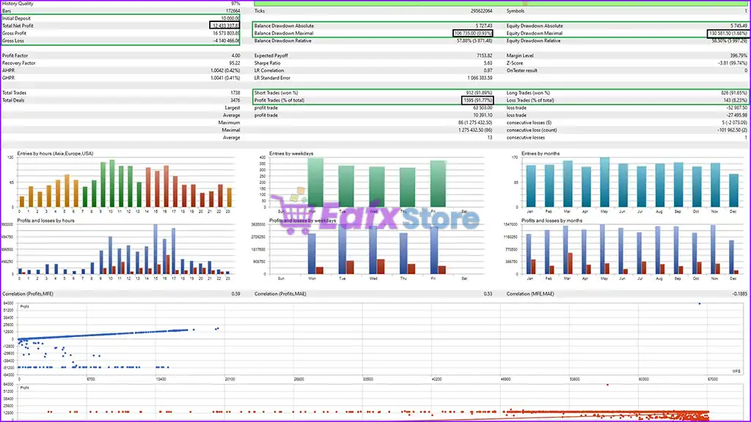
Task: Click the Total Net Profit label
Action: click(x=18, y=26)
